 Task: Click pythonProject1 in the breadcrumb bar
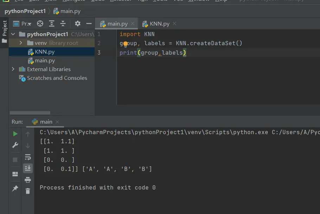(x=25, y=11)
